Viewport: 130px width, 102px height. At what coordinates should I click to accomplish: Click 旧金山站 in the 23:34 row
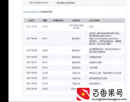pos(76,73)
